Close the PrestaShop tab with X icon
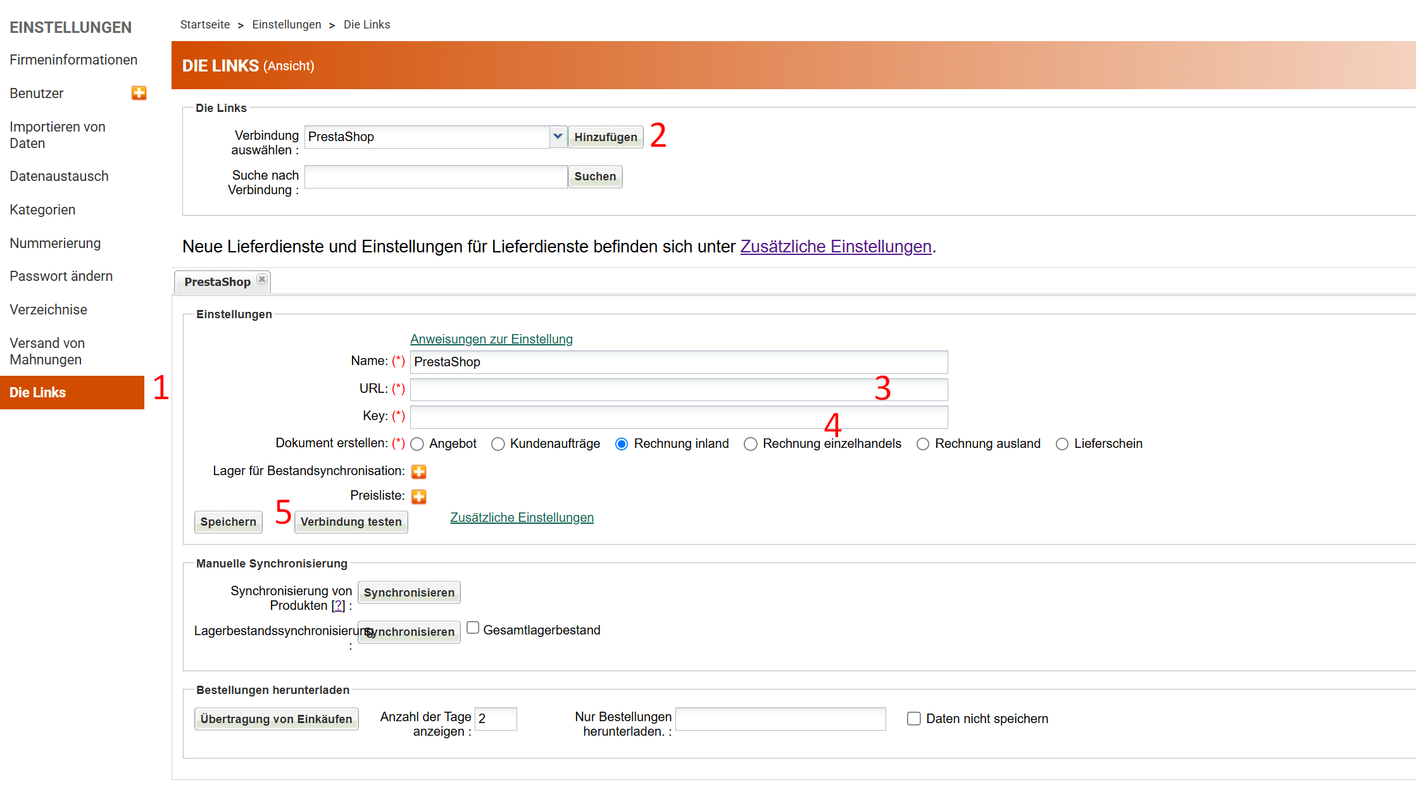Image resolution: width=1416 pixels, height=811 pixels. click(x=262, y=279)
